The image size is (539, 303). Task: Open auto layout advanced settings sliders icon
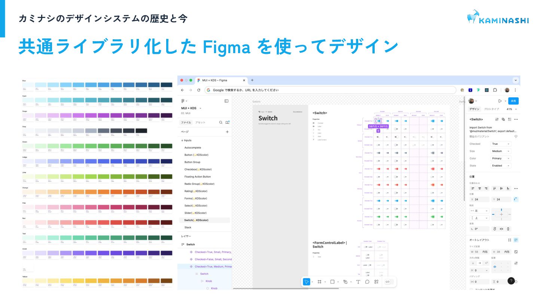click(516, 263)
